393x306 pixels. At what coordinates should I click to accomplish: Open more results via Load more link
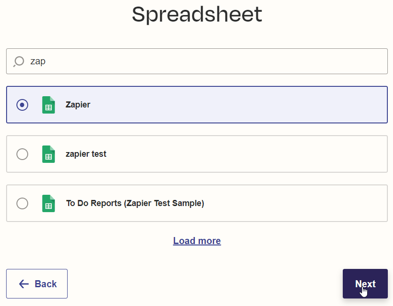[197, 241]
